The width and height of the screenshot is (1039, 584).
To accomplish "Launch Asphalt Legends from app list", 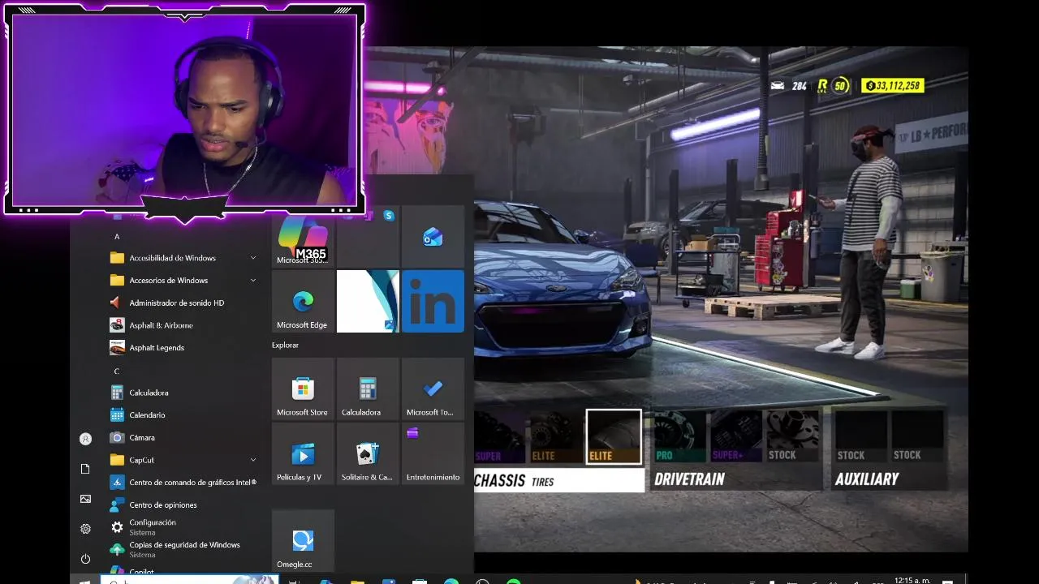I will 184,347.
